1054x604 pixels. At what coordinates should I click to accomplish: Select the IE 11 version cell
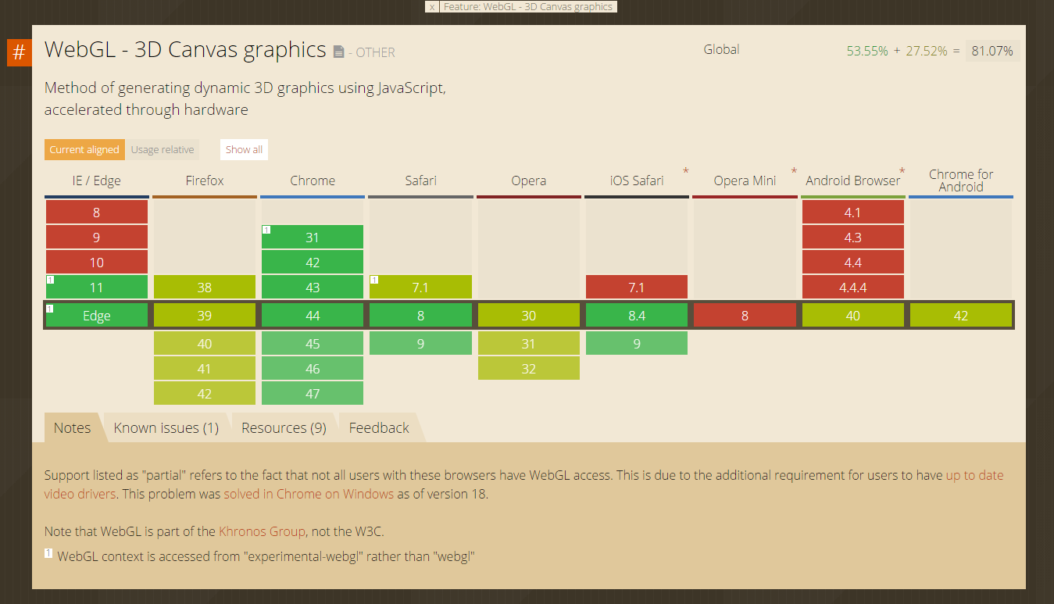pos(97,287)
